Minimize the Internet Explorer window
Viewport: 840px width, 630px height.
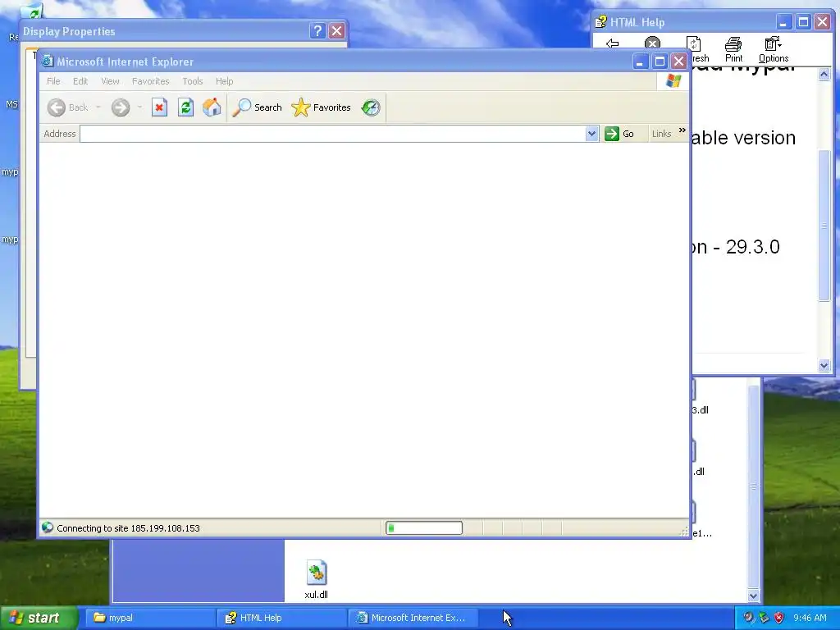coord(640,61)
